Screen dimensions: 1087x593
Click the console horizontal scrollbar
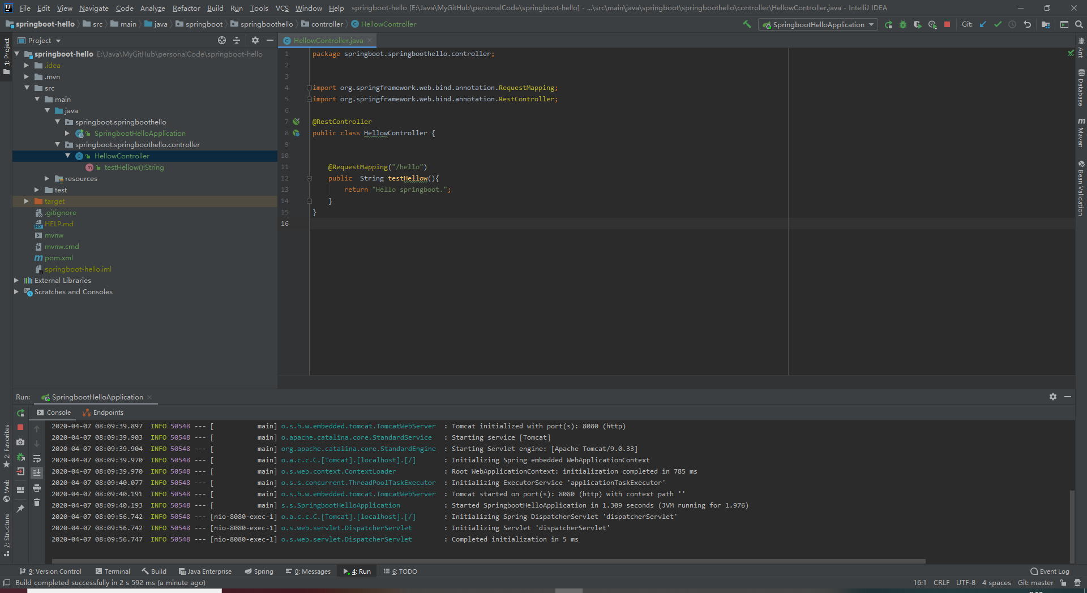(x=487, y=561)
